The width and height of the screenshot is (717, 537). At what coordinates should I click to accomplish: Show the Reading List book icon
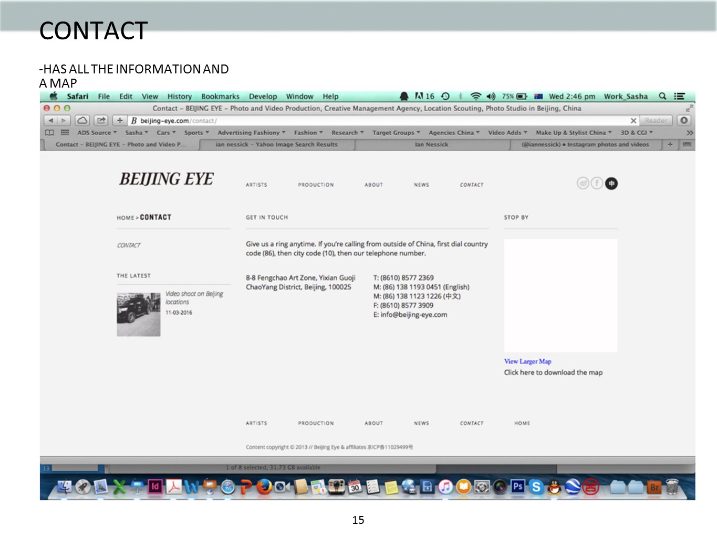coord(49,133)
